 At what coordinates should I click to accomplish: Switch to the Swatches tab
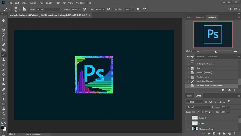coord(199,17)
